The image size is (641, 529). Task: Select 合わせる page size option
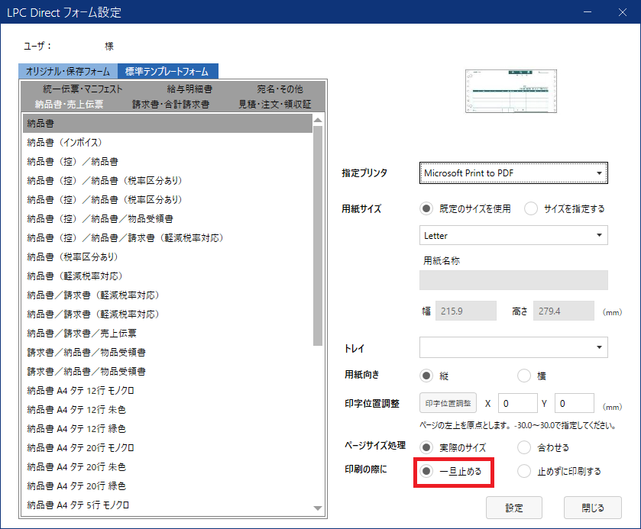click(x=524, y=447)
